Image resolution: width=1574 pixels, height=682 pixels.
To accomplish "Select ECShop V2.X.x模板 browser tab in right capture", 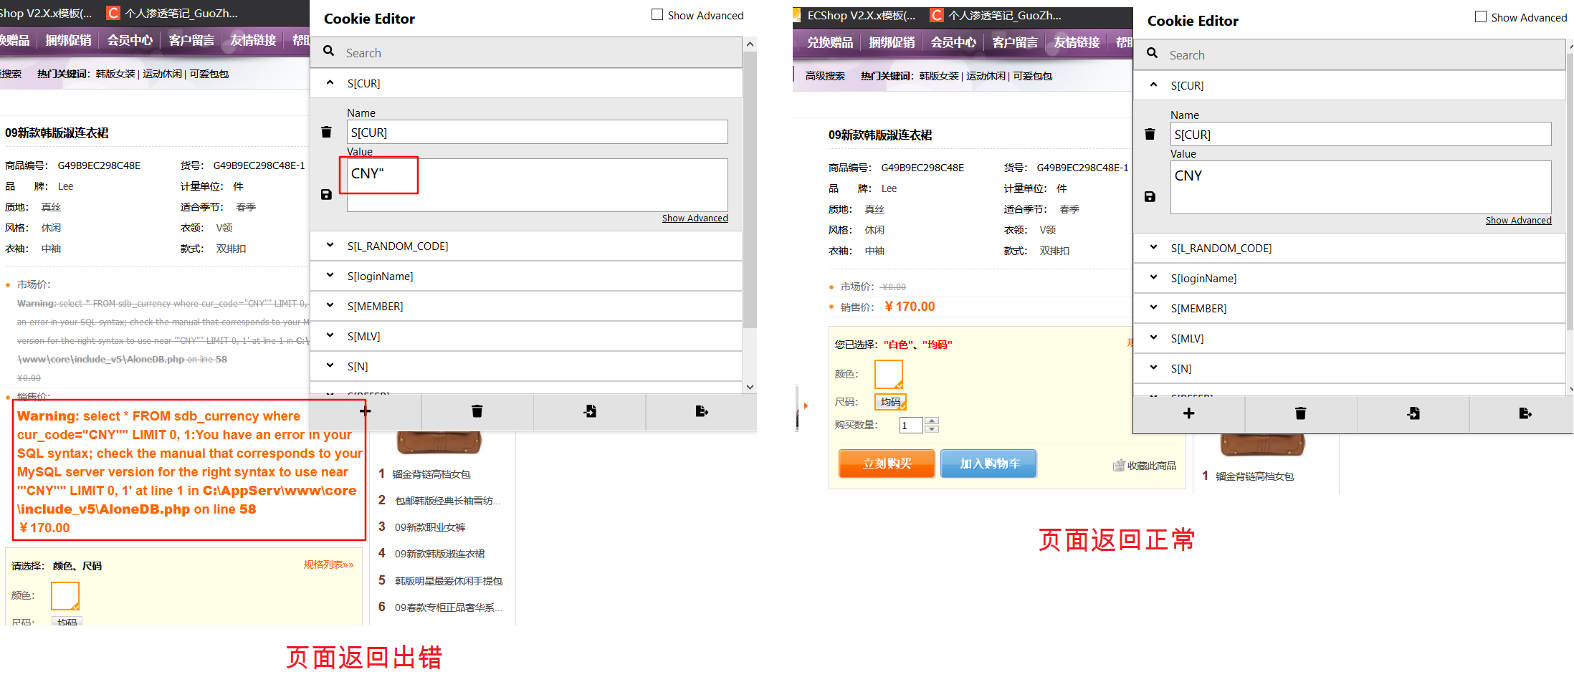I will click(x=860, y=15).
